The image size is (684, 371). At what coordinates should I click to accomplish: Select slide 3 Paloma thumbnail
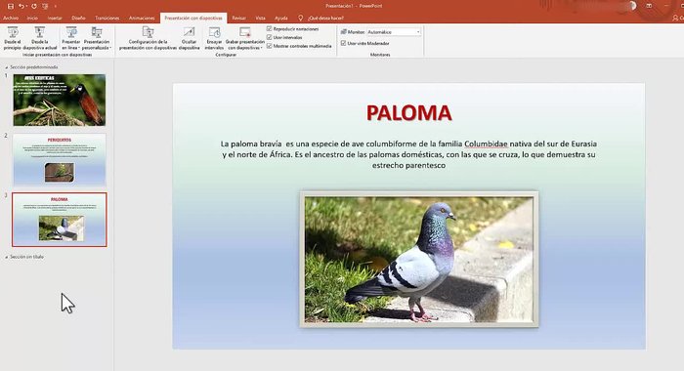pyautogui.click(x=60, y=220)
